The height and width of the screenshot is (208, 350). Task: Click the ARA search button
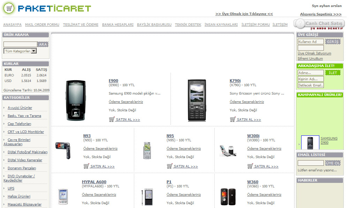coord(43,44)
